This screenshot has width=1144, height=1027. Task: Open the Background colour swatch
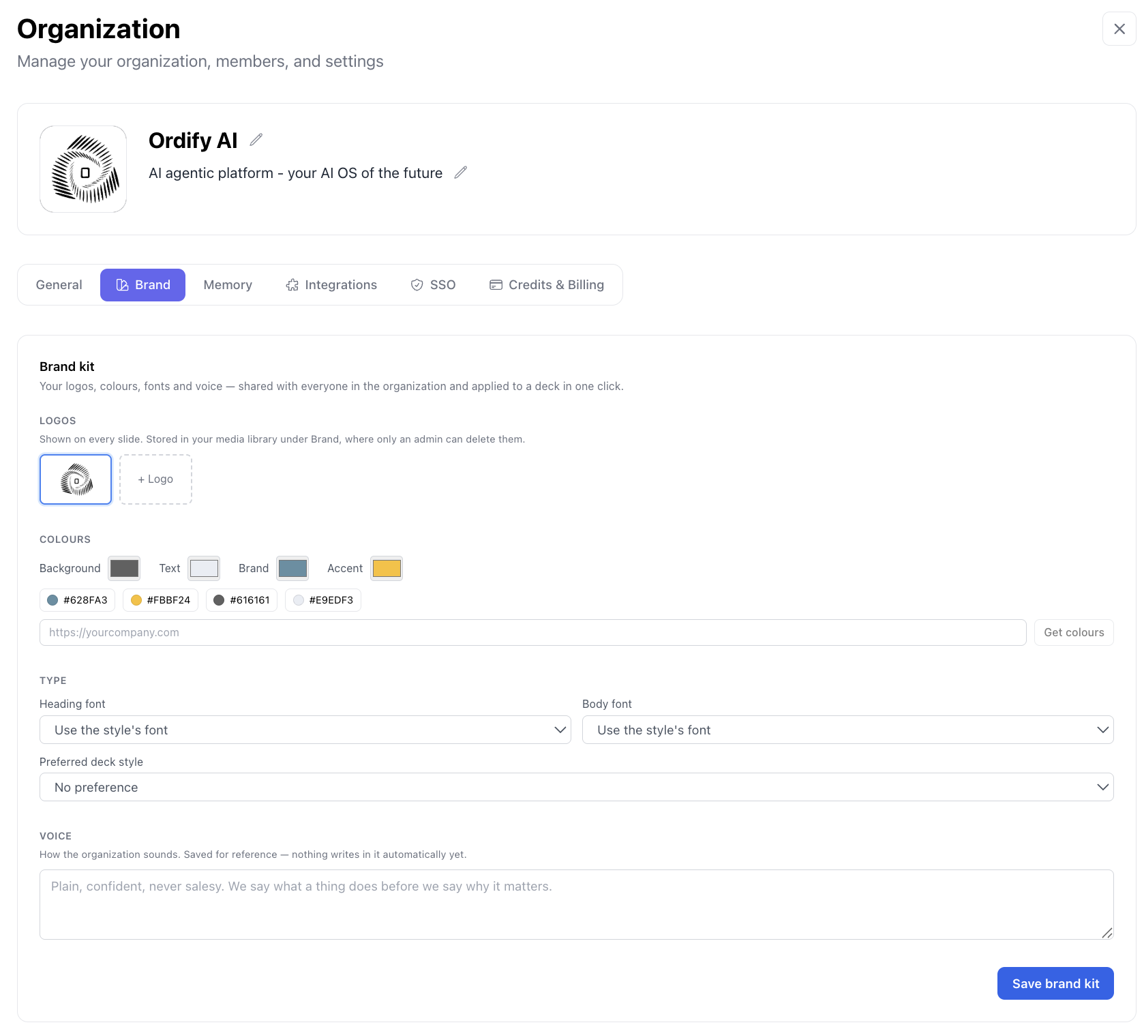(124, 568)
